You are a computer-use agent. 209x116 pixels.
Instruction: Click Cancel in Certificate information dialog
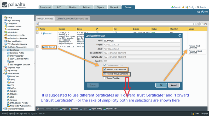pyautogui.click(x=174, y=85)
